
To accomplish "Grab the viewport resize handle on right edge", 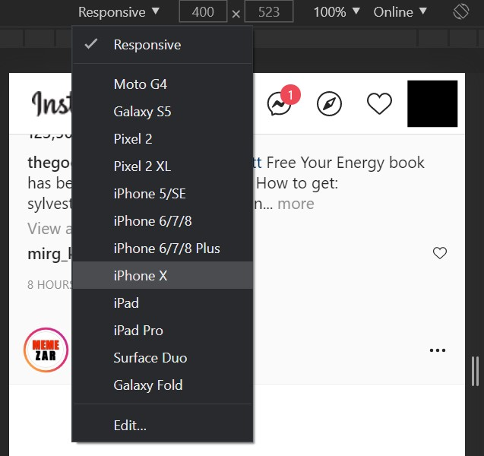I will point(475,371).
